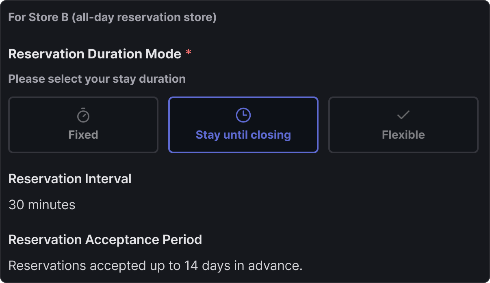The height and width of the screenshot is (283, 490).
Task: Click the "all-day reservation store" parenthetical
Action: pos(144,18)
